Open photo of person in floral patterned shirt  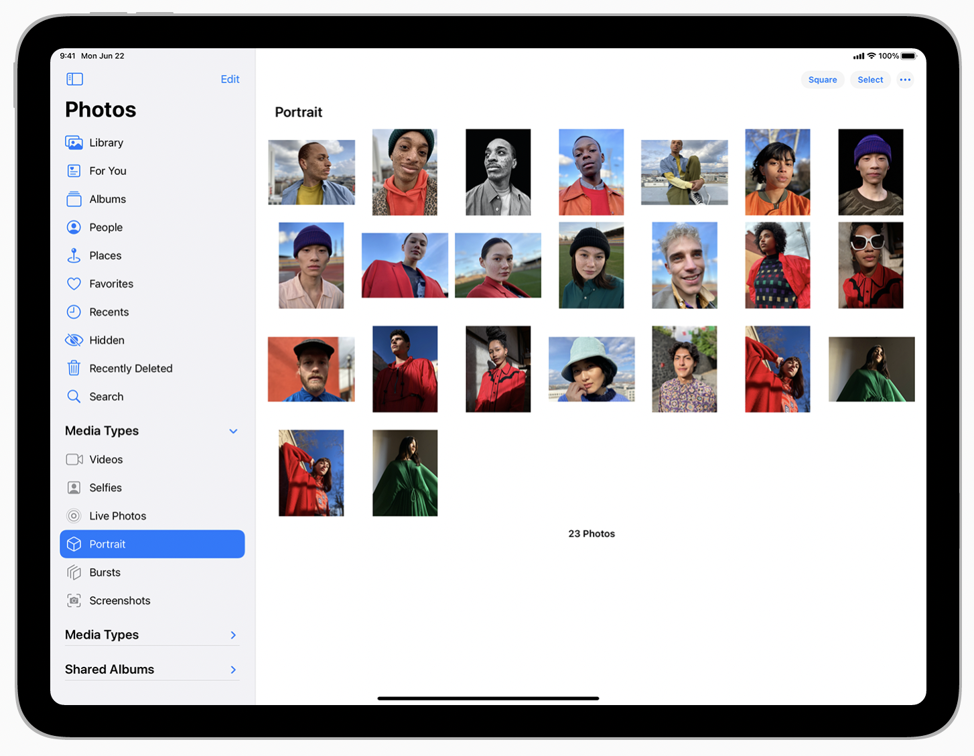coord(685,369)
